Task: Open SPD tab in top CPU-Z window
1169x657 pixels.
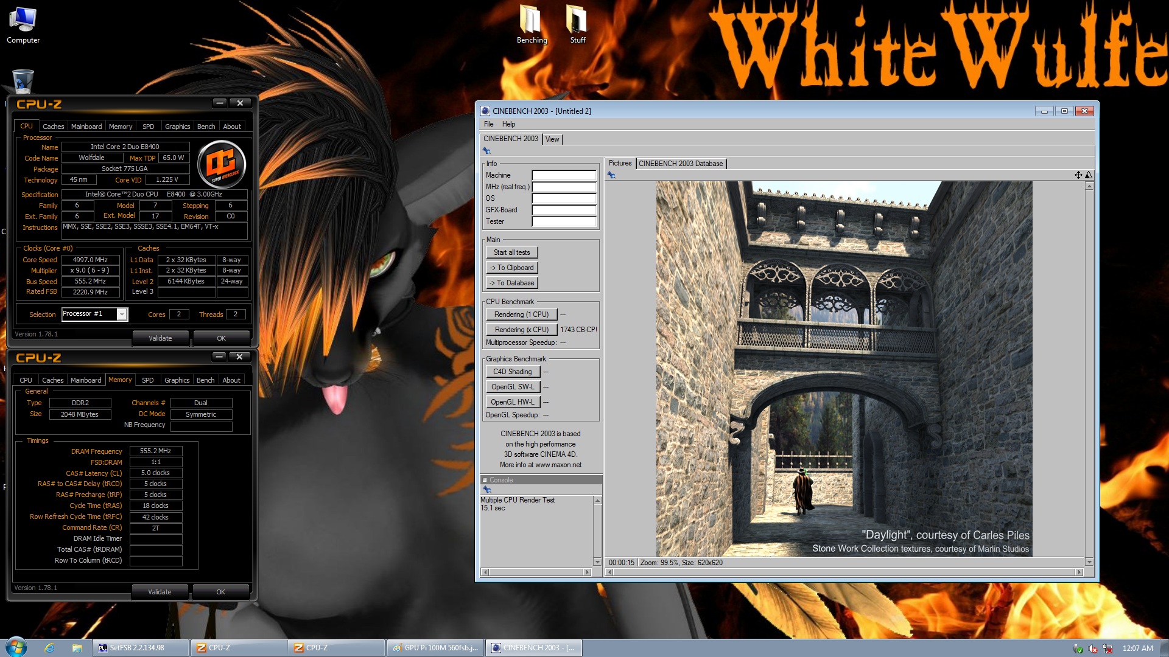Action: tap(148, 127)
